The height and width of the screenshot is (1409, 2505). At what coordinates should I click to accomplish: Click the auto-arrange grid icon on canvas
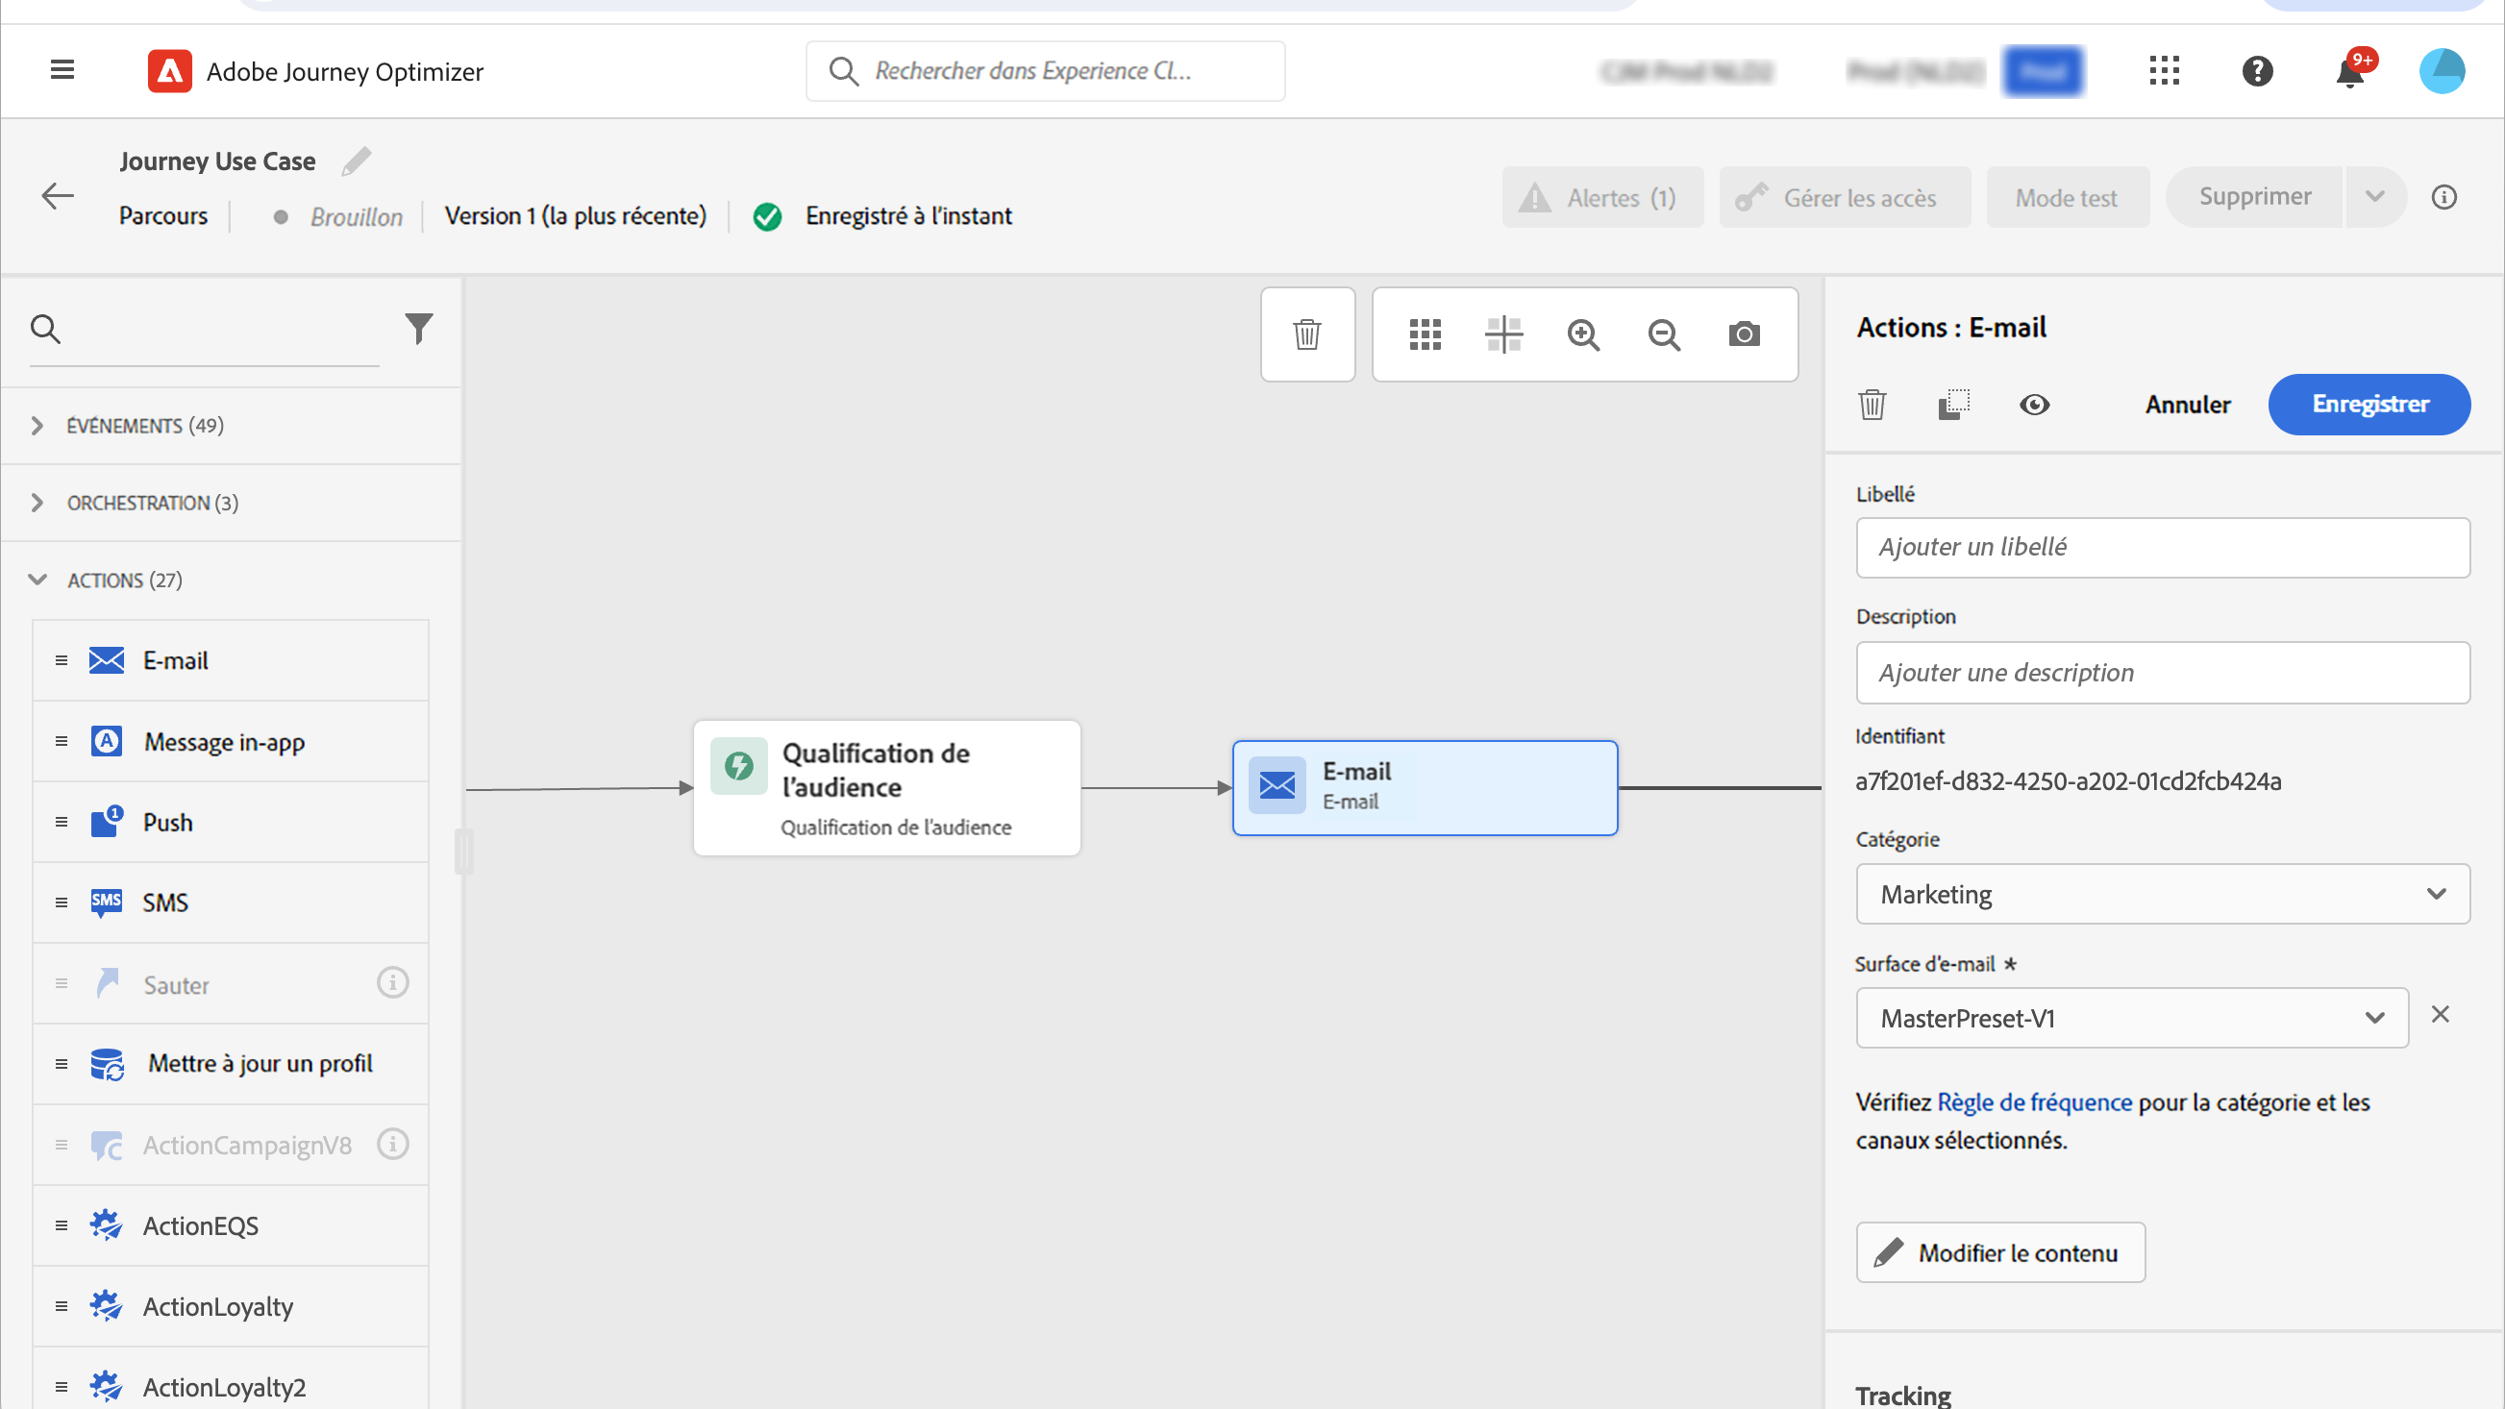[x=1425, y=334]
